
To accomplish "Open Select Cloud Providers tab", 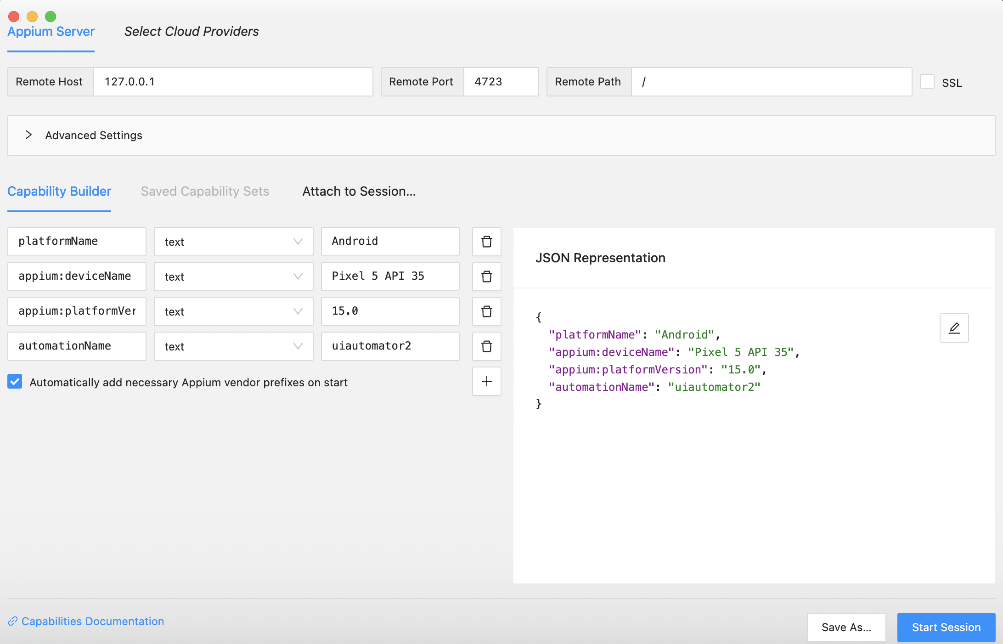I will [x=192, y=32].
